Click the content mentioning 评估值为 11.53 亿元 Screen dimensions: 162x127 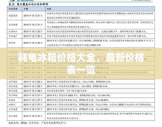click(x=100, y=116)
